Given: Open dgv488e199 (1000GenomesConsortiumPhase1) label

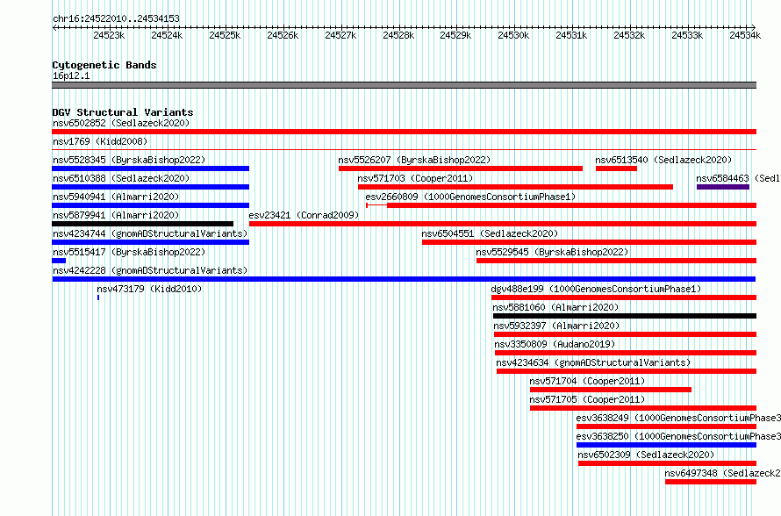Looking at the screenshot, I should tap(596, 289).
